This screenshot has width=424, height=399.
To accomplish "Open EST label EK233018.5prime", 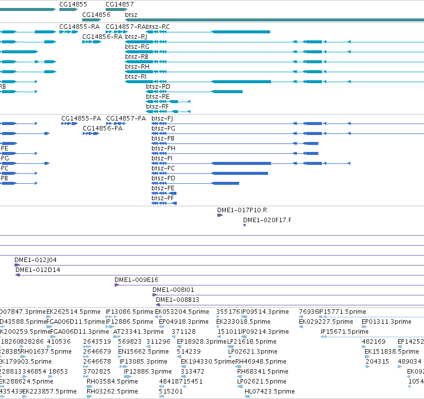I will pyautogui.click(x=243, y=322).
